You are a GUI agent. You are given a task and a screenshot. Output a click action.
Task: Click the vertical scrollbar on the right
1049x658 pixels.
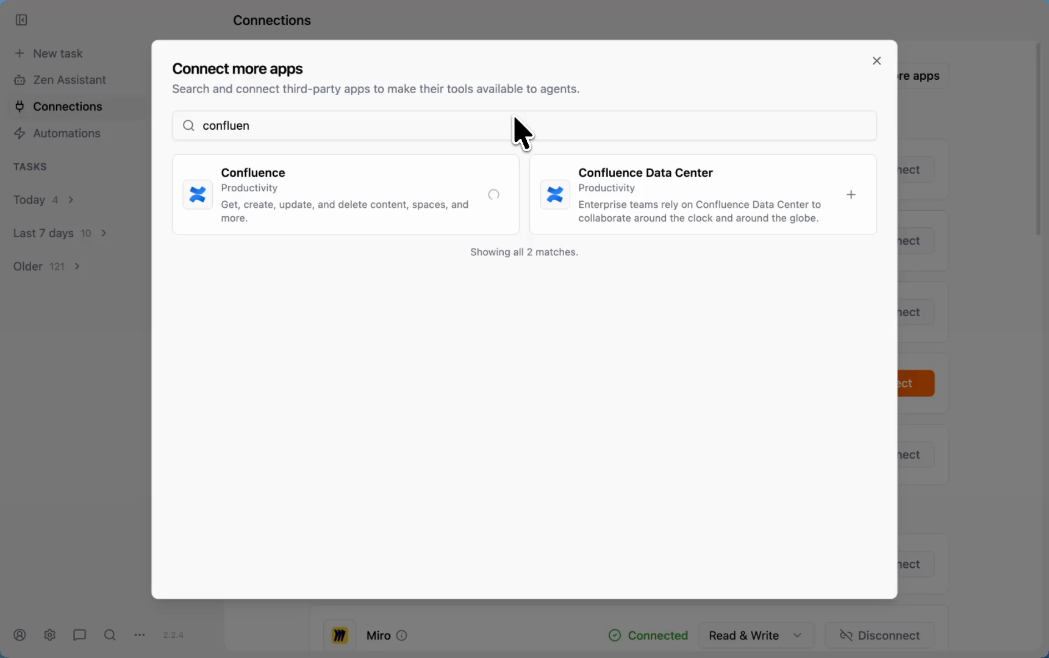tap(1038, 140)
